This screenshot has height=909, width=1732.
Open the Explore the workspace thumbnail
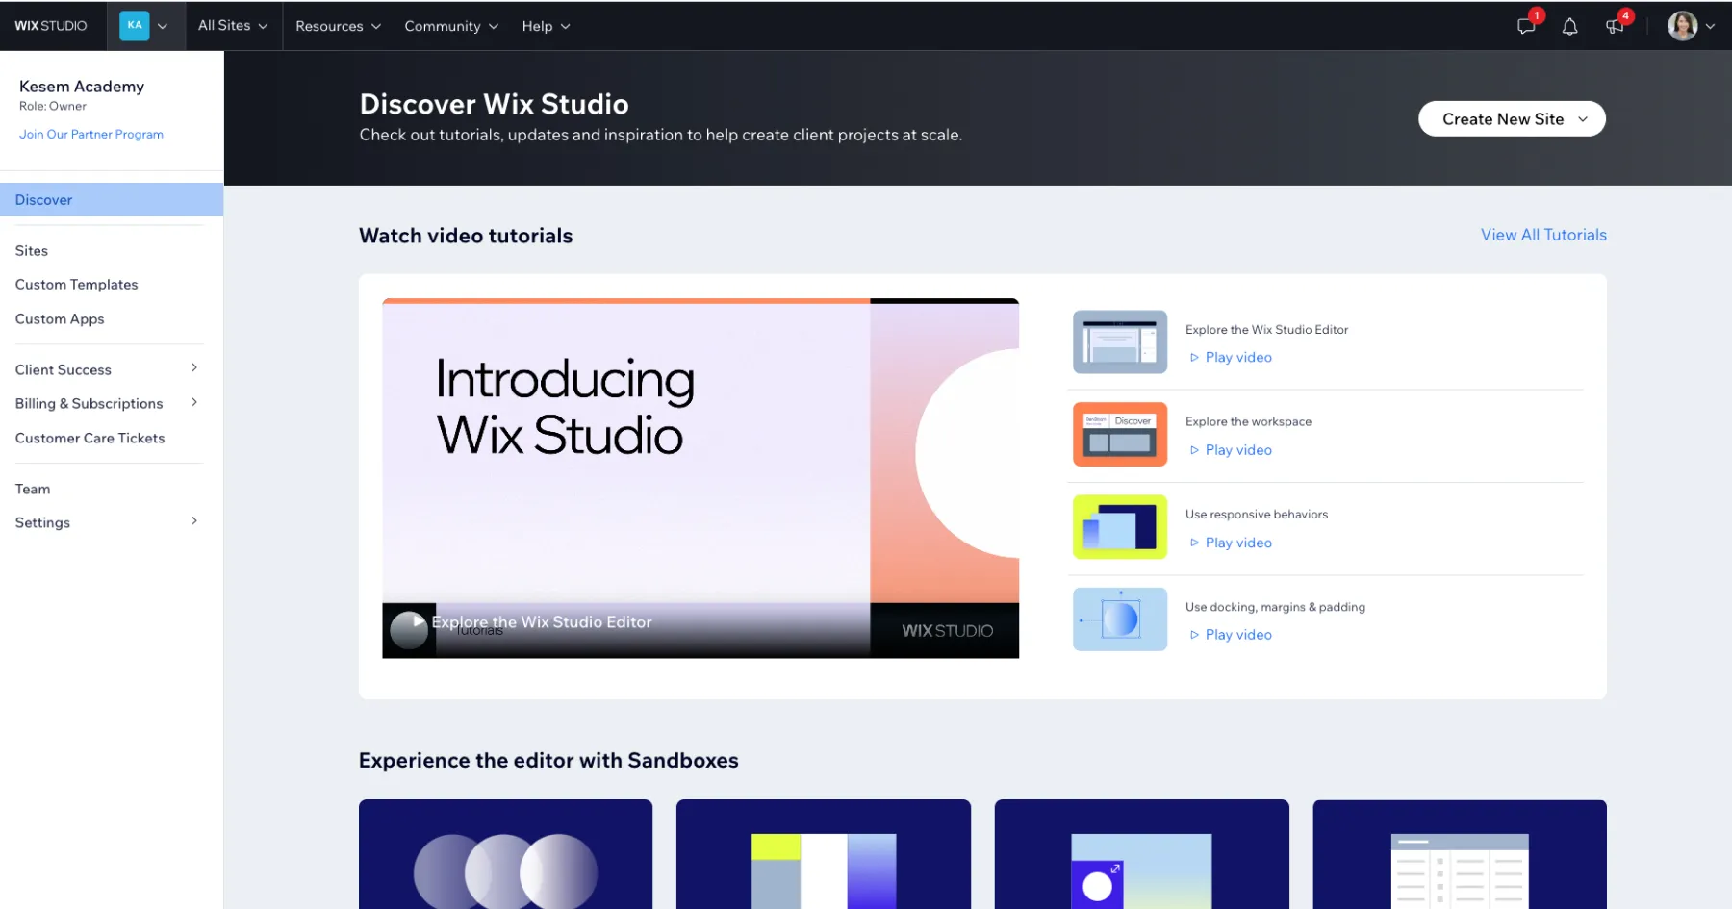1120,434
